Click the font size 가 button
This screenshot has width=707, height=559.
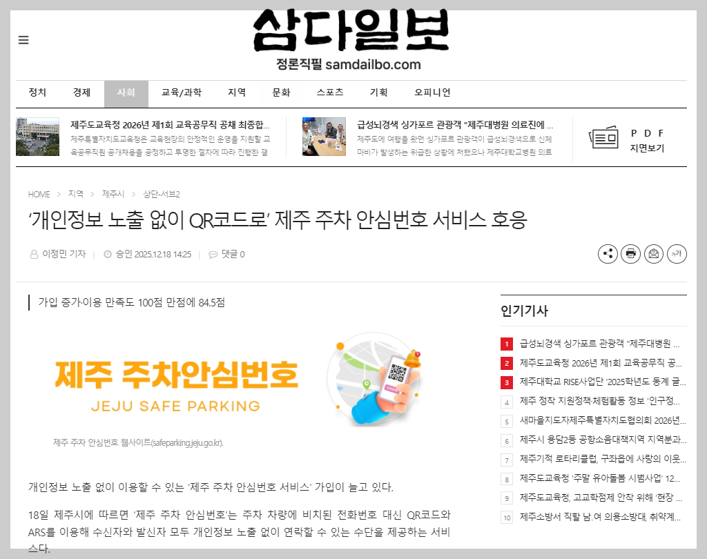677,254
